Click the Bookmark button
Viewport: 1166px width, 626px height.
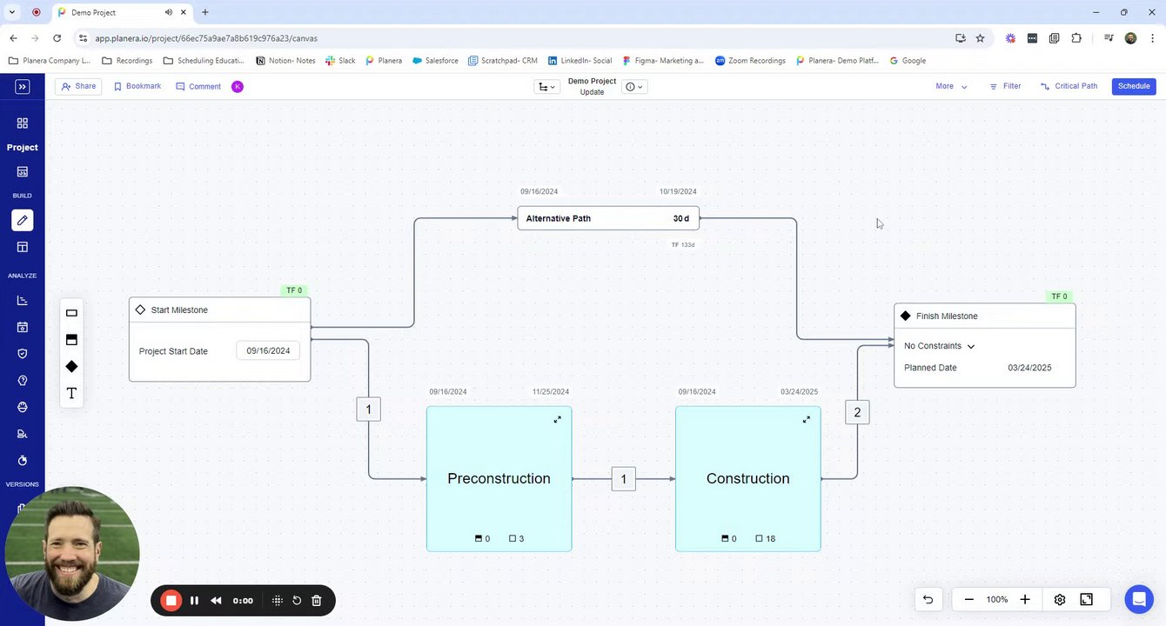137,86
